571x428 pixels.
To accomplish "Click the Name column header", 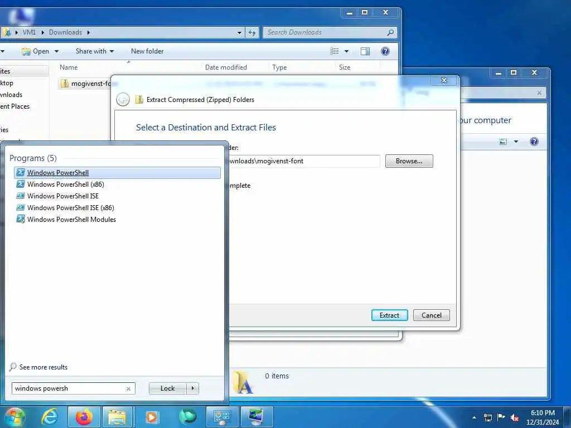I will (x=69, y=67).
